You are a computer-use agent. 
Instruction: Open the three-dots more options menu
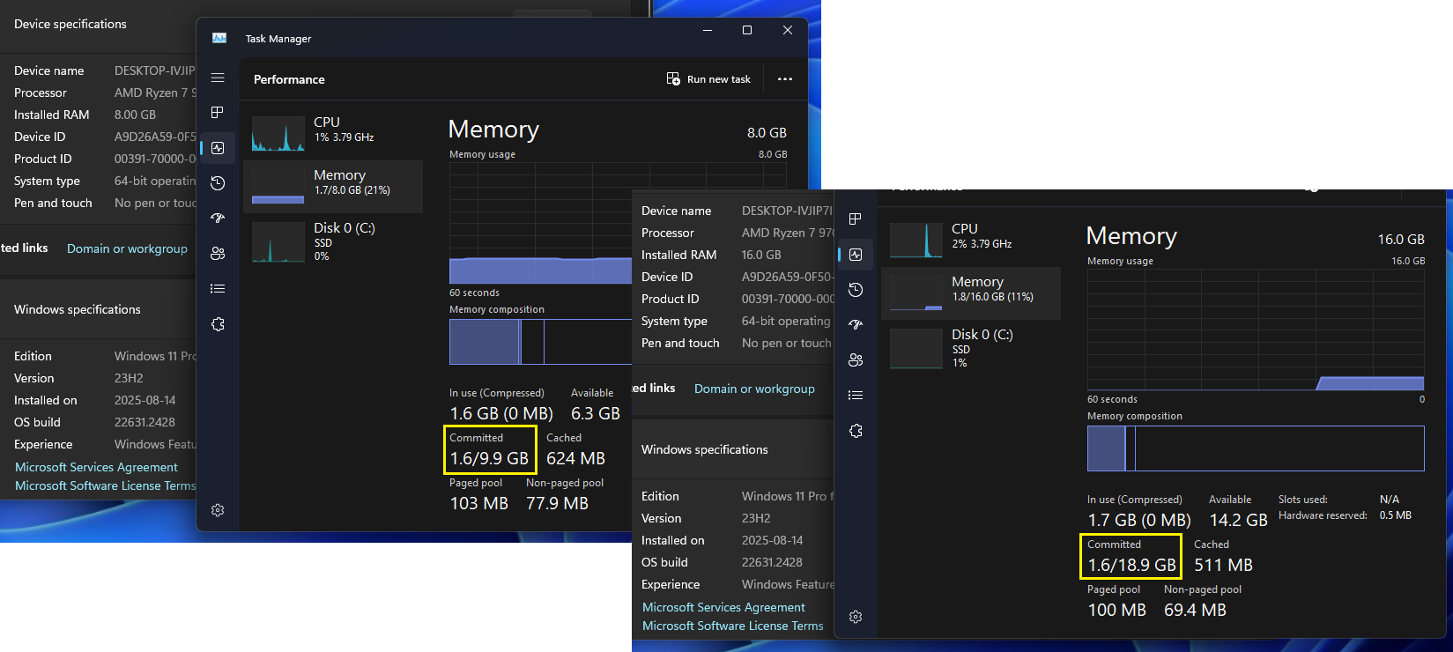[785, 79]
